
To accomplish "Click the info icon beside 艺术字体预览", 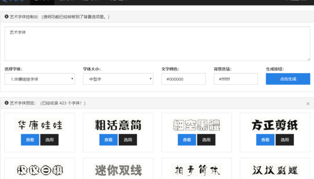I will tap(7, 103).
